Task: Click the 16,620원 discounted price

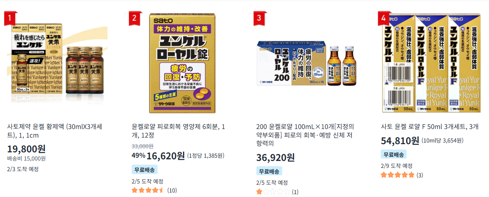Action: click(166, 156)
